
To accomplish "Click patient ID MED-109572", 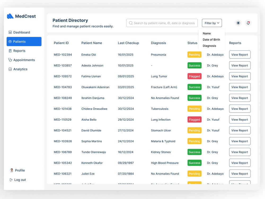I will pos(63,76).
